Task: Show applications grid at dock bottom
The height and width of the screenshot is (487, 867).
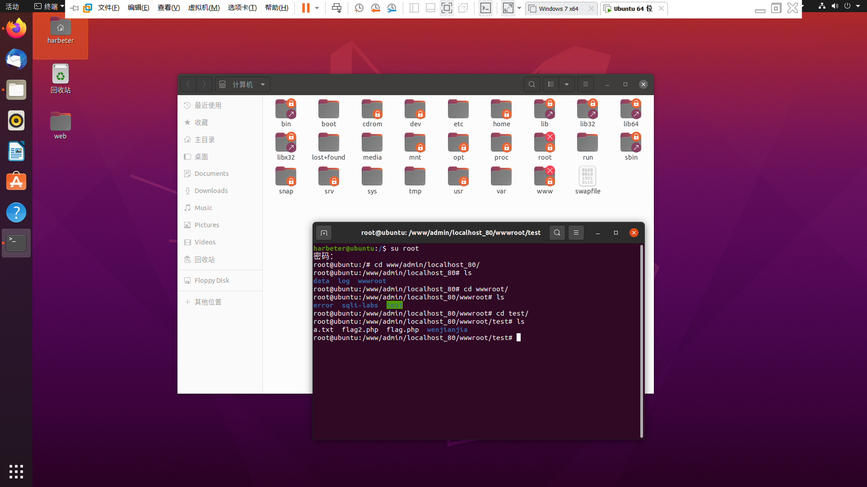Action: click(16, 472)
